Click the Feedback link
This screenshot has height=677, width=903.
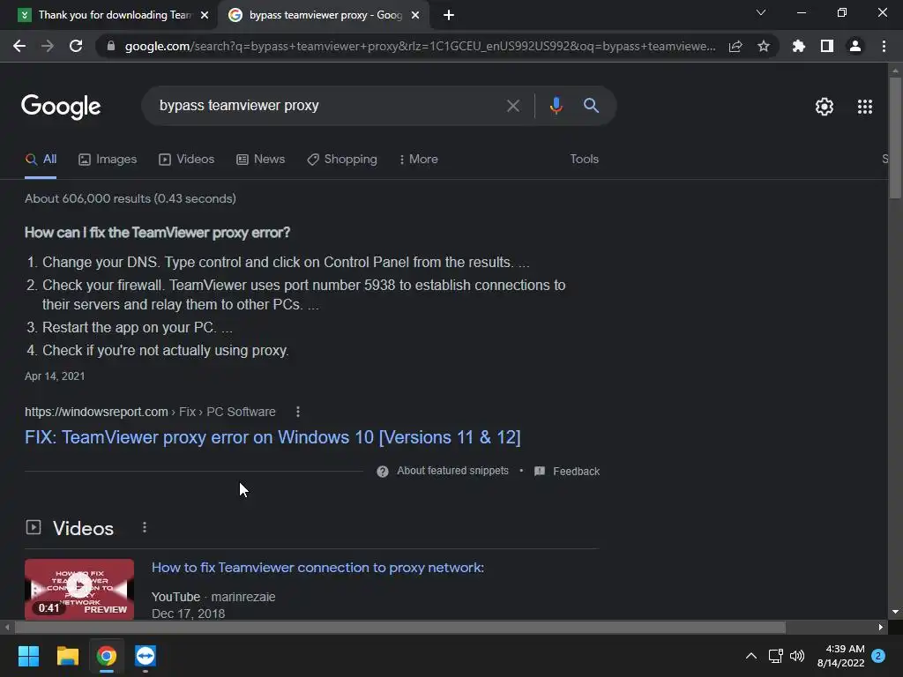[567, 472]
